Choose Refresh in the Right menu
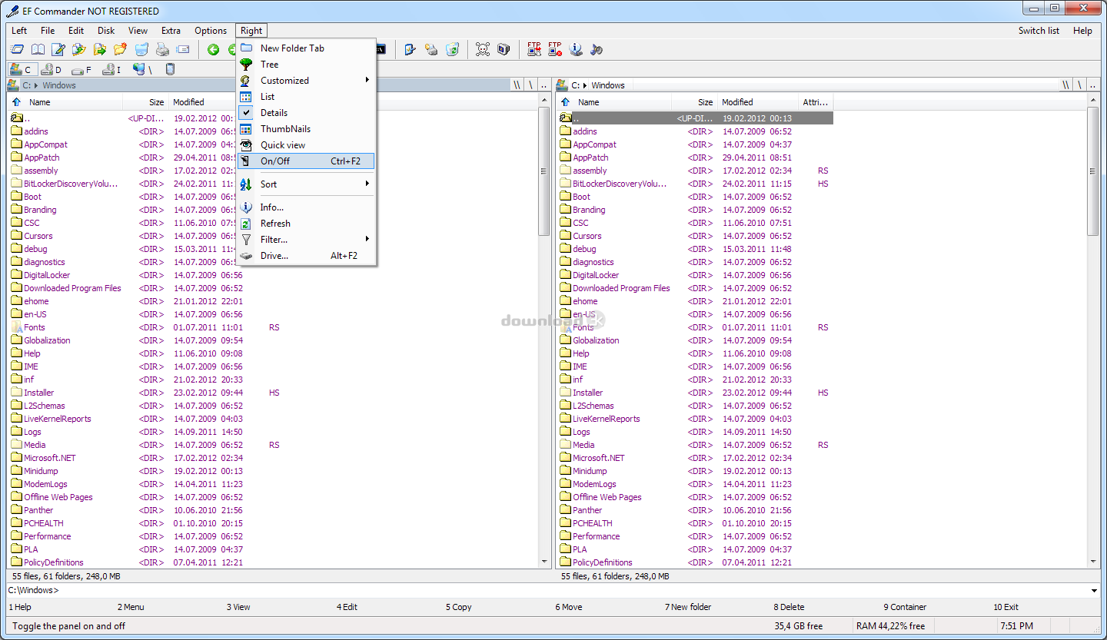 pos(306,224)
